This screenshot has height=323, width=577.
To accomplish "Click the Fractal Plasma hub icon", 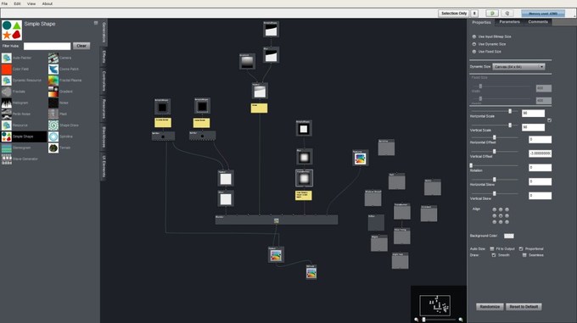I will pos(53,80).
